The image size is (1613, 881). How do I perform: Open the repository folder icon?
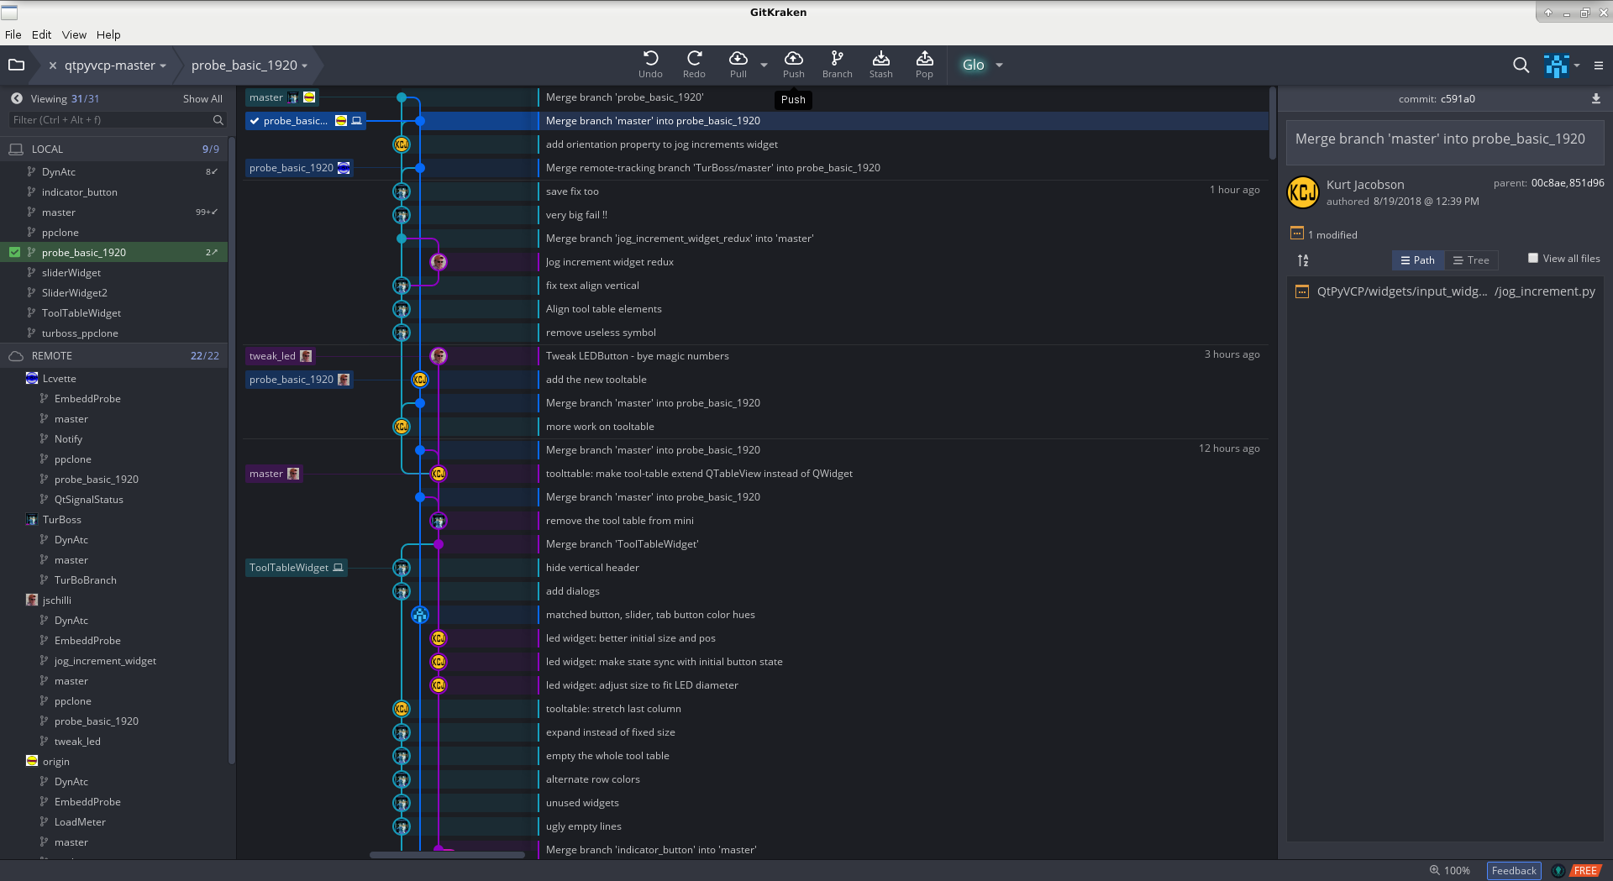pyautogui.click(x=16, y=65)
